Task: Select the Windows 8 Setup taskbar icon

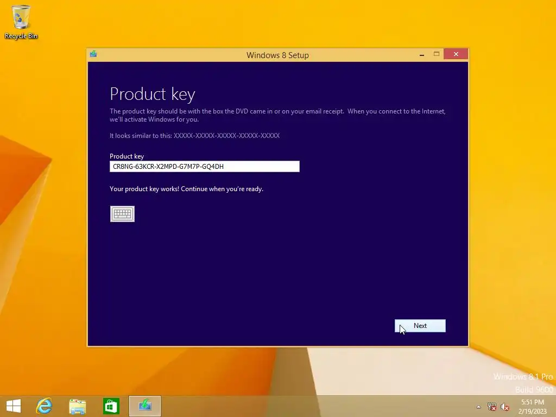Action: pos(144,406)
